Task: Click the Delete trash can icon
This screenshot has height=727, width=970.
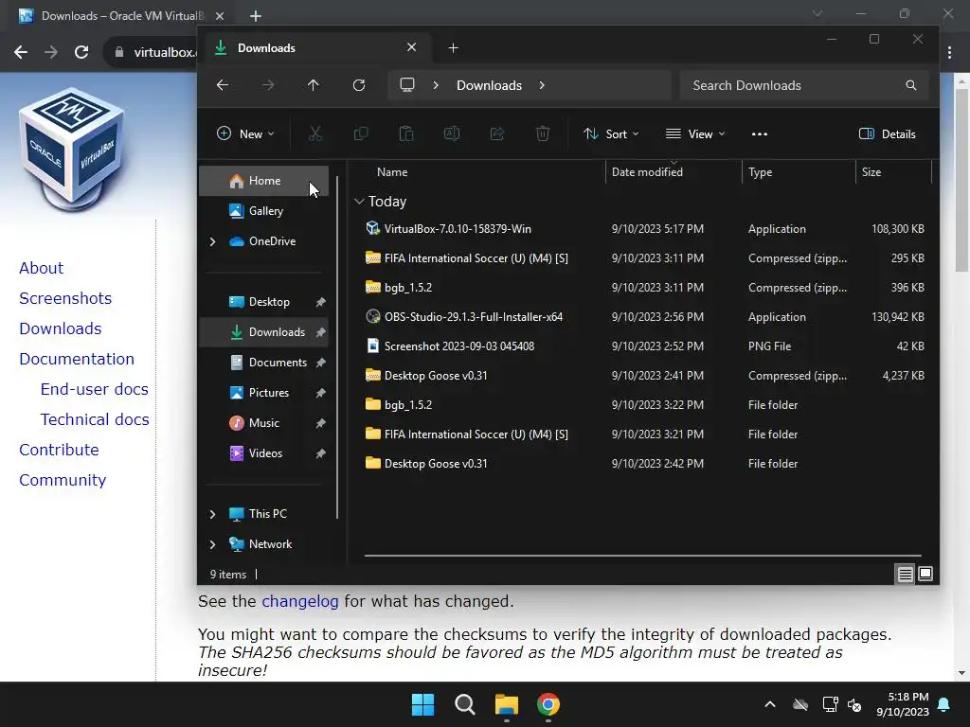Action: (x=543, y=133)
